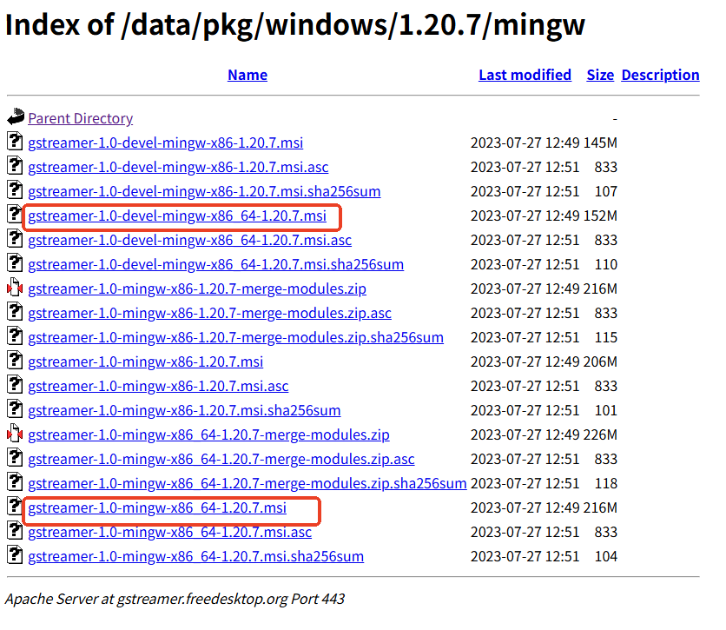
Task: Open gstreamer-1.0-mingw-x86-1.20.7-merge-modules.zip.asc link
Action: point(210,313)
